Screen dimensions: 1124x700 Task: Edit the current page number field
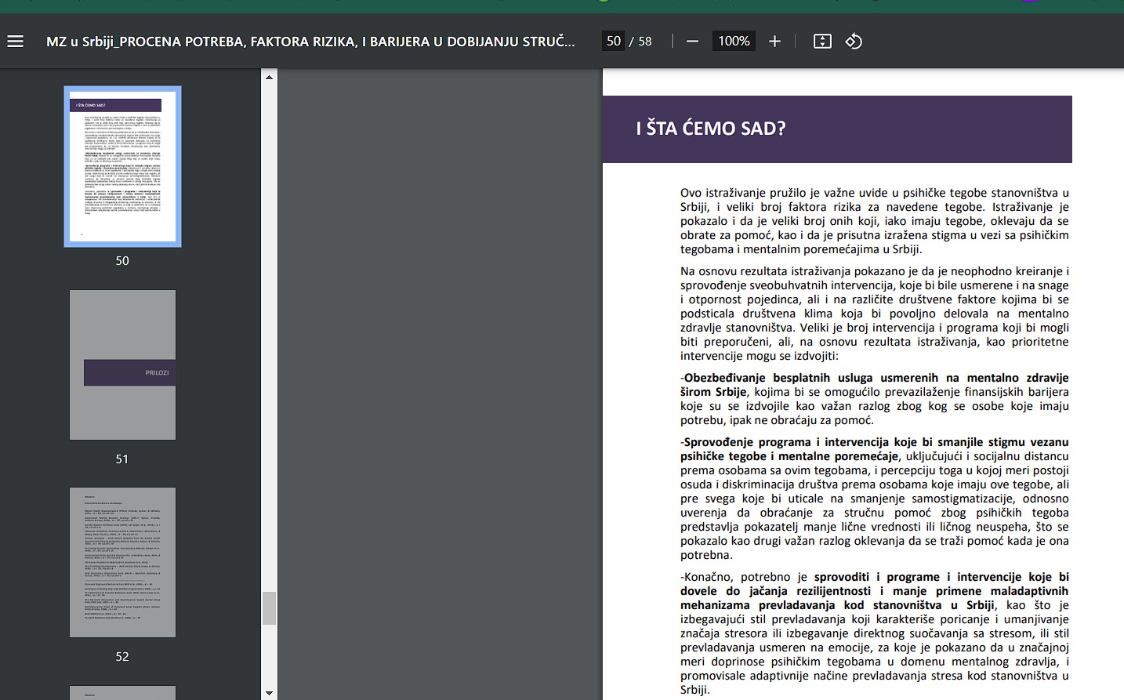pyautogui.click(x=614, y=42)
